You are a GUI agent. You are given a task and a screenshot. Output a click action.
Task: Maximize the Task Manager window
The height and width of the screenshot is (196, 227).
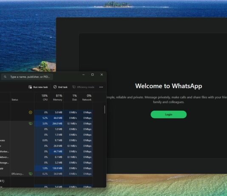[x=92, y=75]
